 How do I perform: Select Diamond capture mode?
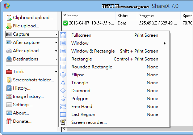[x=114, y=91]
